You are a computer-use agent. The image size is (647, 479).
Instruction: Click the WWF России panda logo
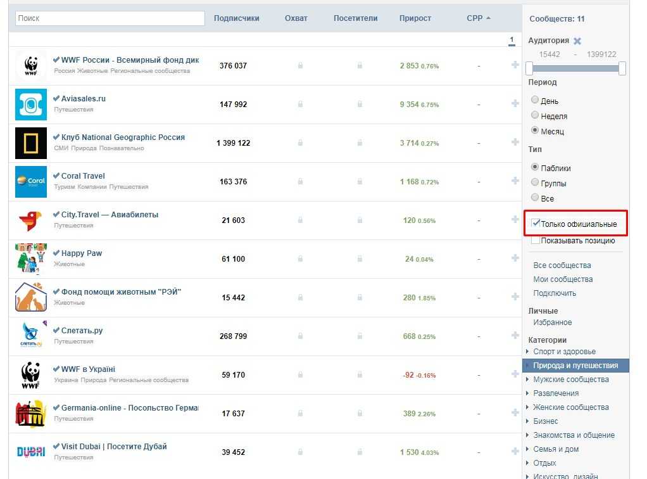click(x=30, y=66)
